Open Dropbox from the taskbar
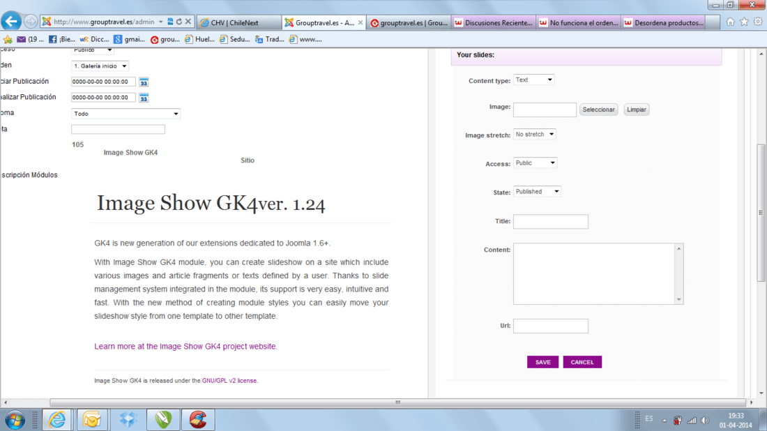The width and height of the screenshot is (767, 431). (128, 420)
